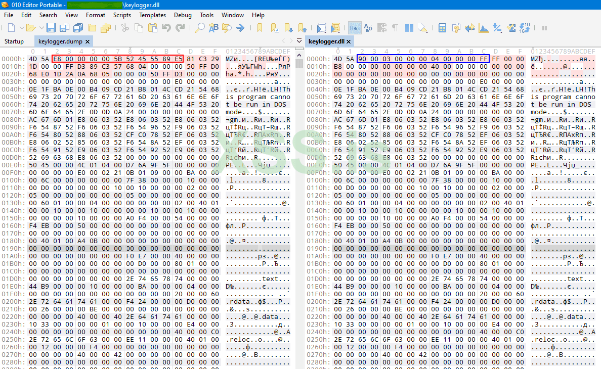Click the Copy icon in the toolbar
The image size is (601, 369).
pos(139,28)
